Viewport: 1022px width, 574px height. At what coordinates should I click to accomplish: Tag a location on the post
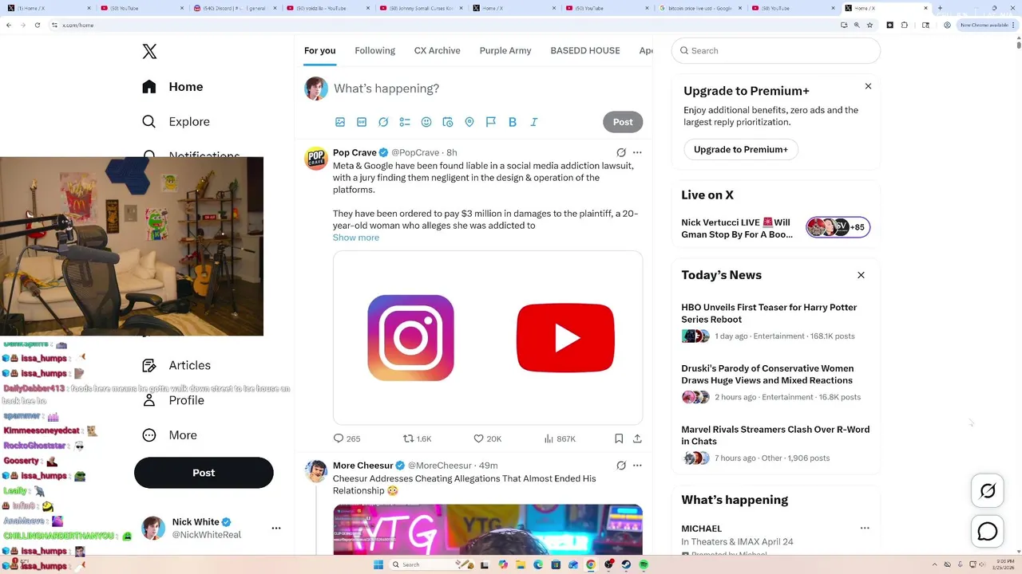tap(469, 122)
